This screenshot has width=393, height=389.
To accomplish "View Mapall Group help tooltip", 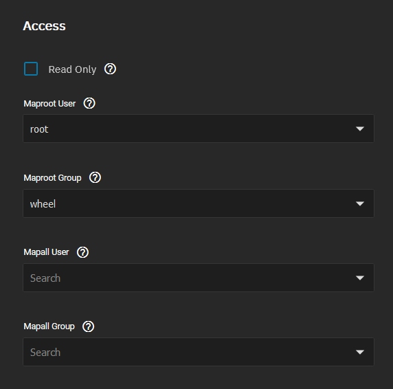I will [88, 326].
